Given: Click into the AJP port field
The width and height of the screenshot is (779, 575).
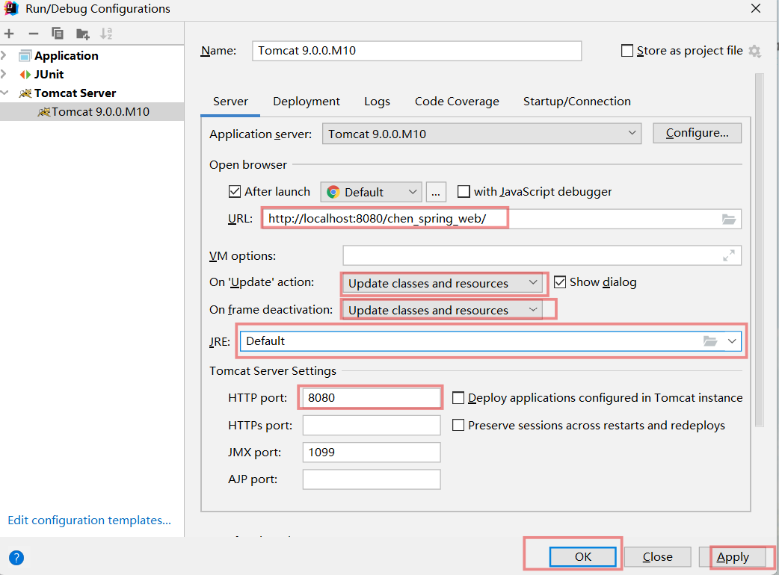Looking at the screenshot, I should (x=372, y=479).
